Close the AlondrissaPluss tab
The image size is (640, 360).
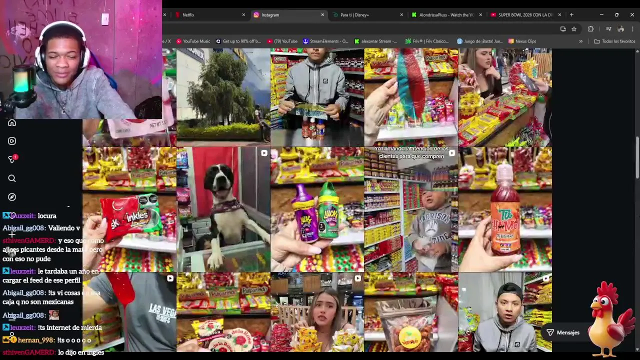pyautogui.click(x=480, y=15)
